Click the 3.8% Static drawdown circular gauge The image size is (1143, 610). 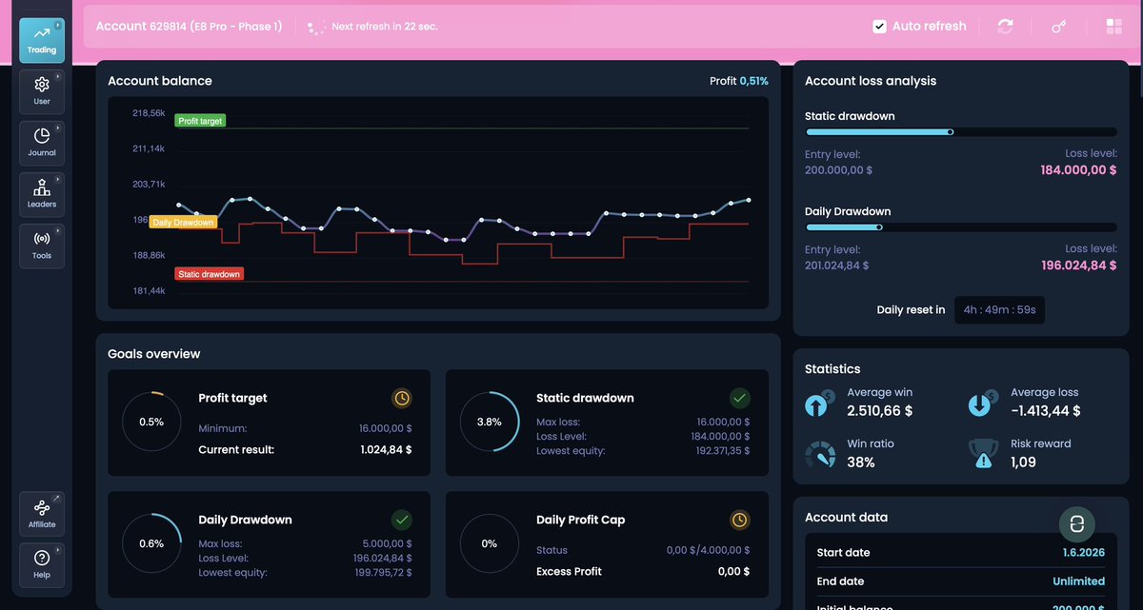coord(489,422)
